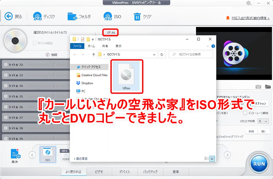Expand the Explorer ribbon chevron
The image size is (273, 179).
(x=207, y=46)
